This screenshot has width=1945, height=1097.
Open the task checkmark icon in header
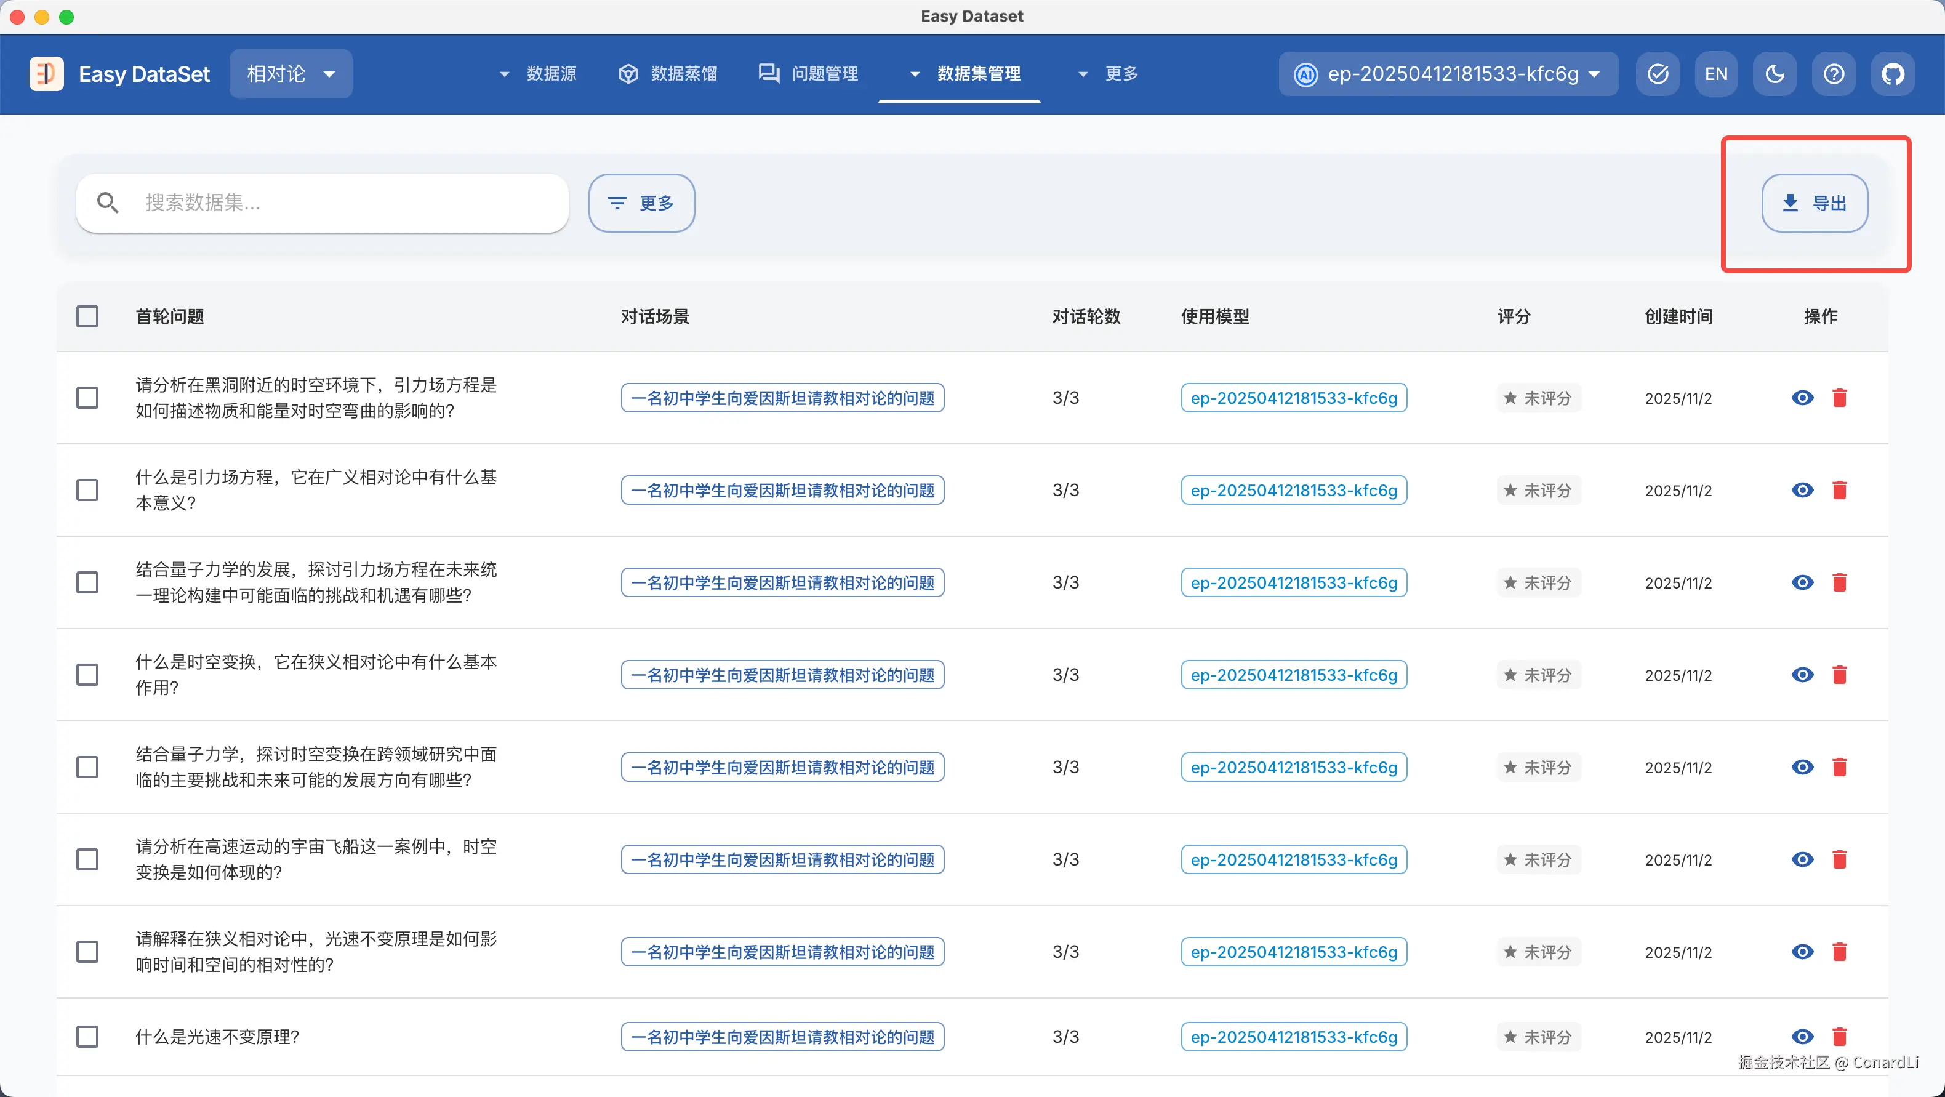point(1658,74)
